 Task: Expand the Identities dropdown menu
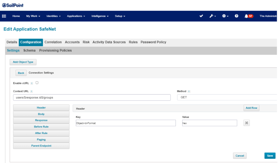tap(54, 16)
